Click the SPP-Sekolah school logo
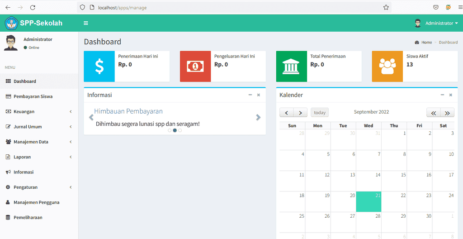The height and width of the screenshot is (239, 463). [x=11, y=23]
